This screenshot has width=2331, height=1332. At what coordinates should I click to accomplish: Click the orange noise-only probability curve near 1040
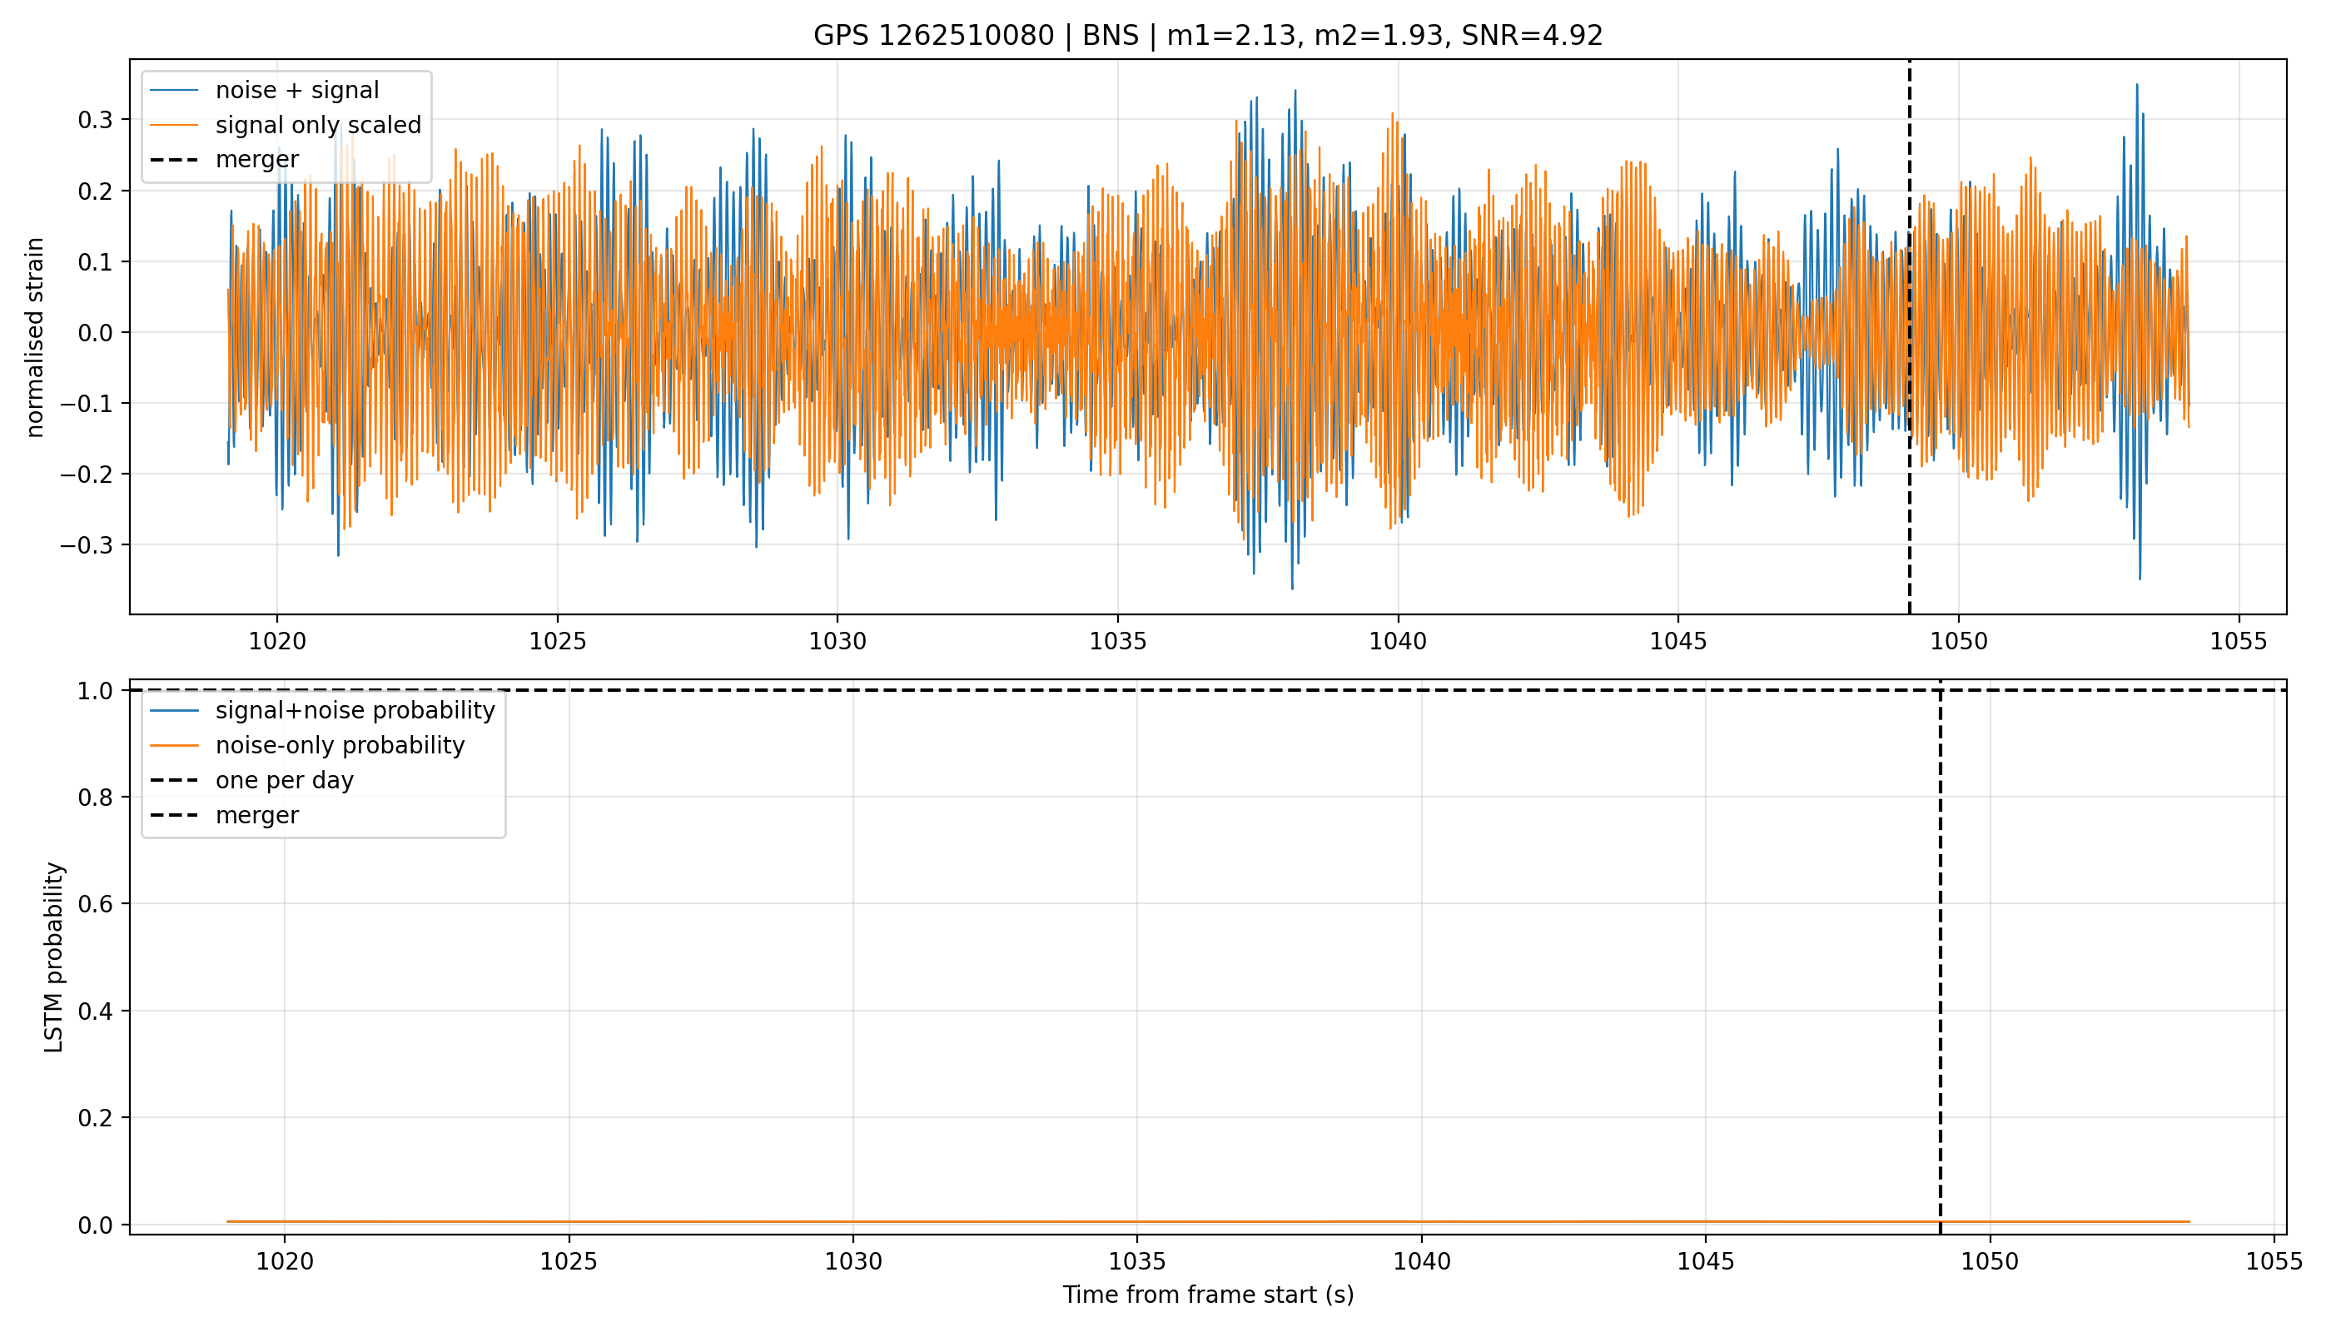point(1422,1221)
